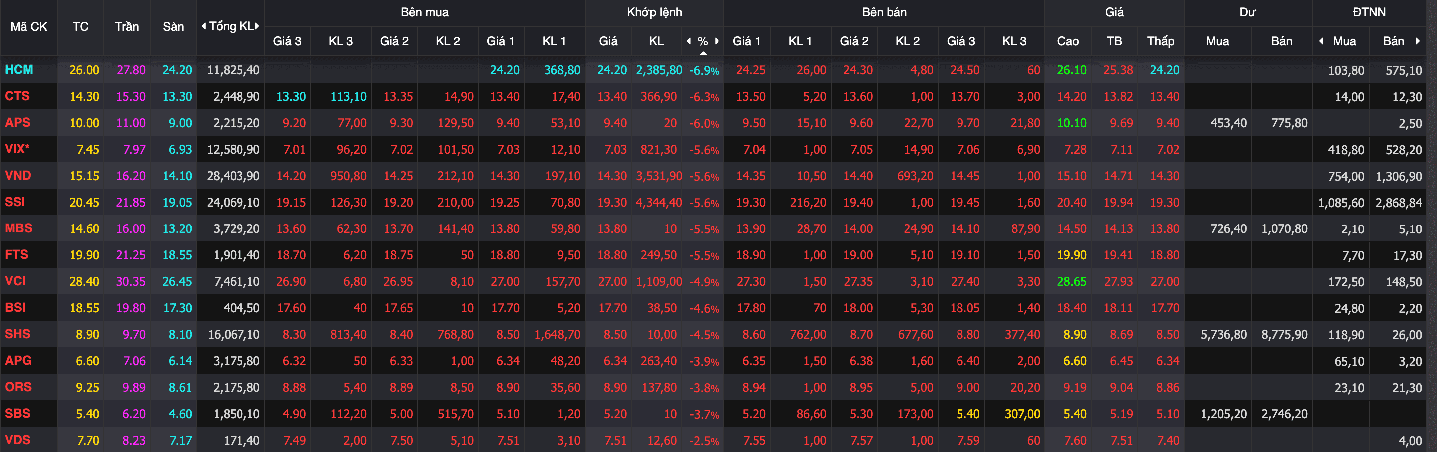Click the right arrow next to % header

(x=717, y=41)
